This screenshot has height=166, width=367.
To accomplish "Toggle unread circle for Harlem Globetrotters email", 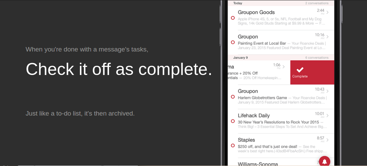I will [233, 97].
